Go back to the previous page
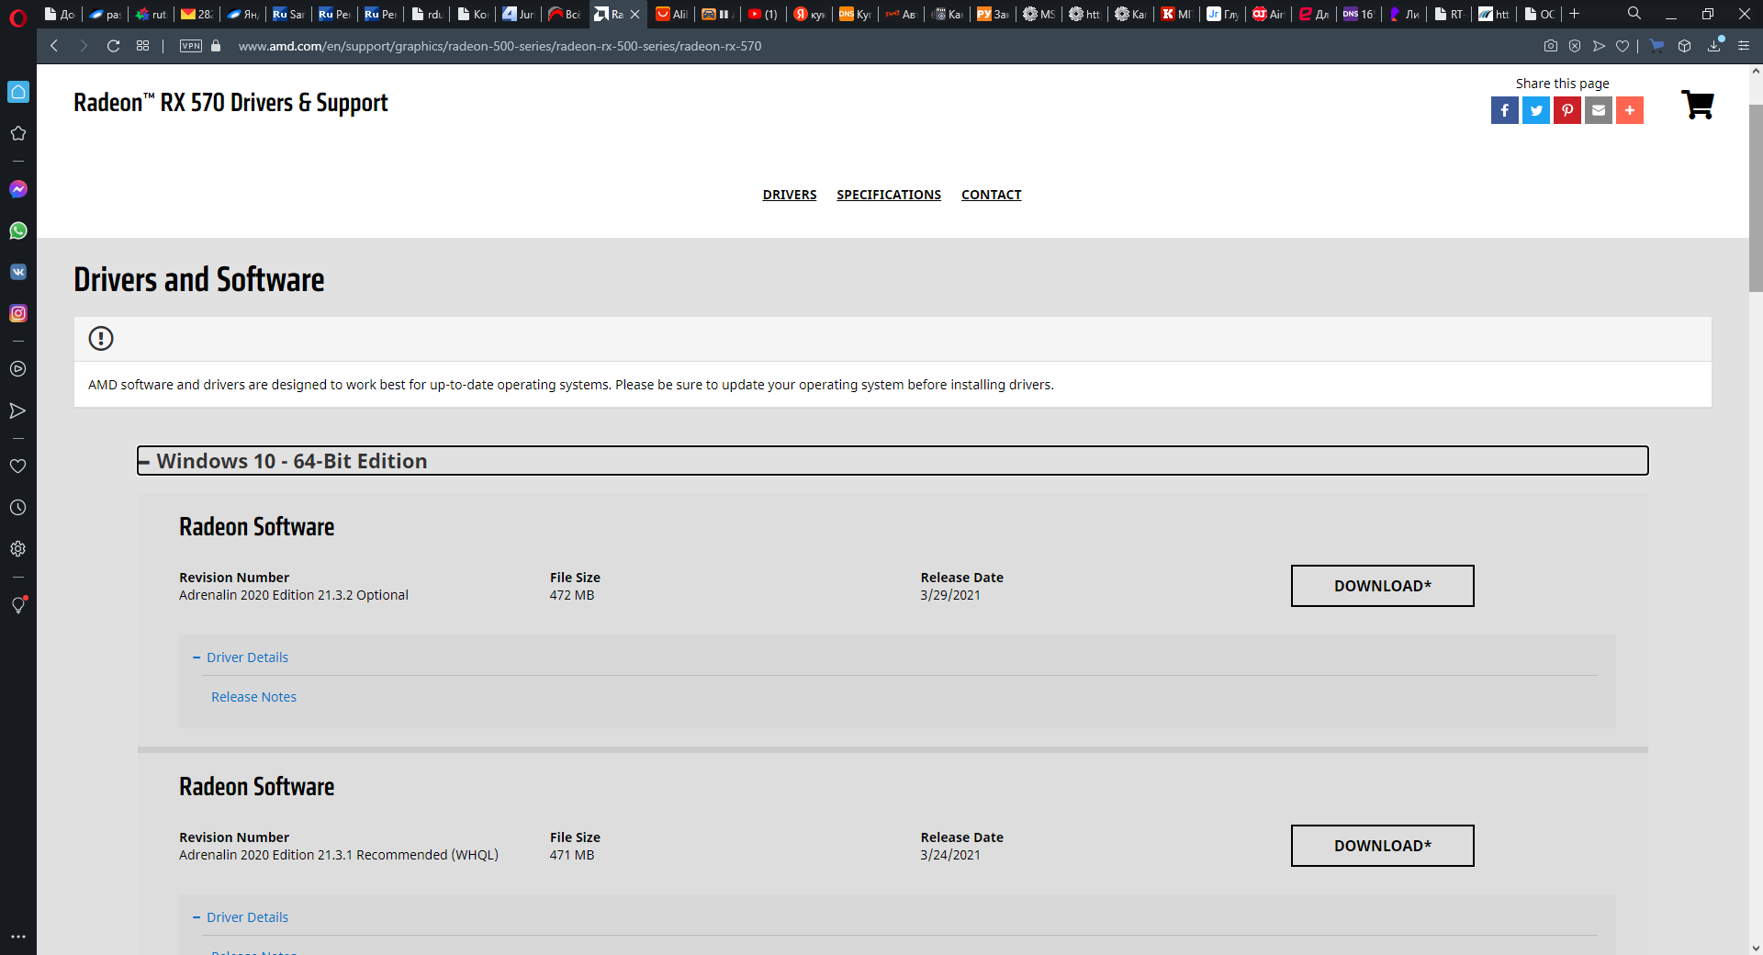Screen dimensions: 1763x955 pyautogui.click(x=54, y=46)
